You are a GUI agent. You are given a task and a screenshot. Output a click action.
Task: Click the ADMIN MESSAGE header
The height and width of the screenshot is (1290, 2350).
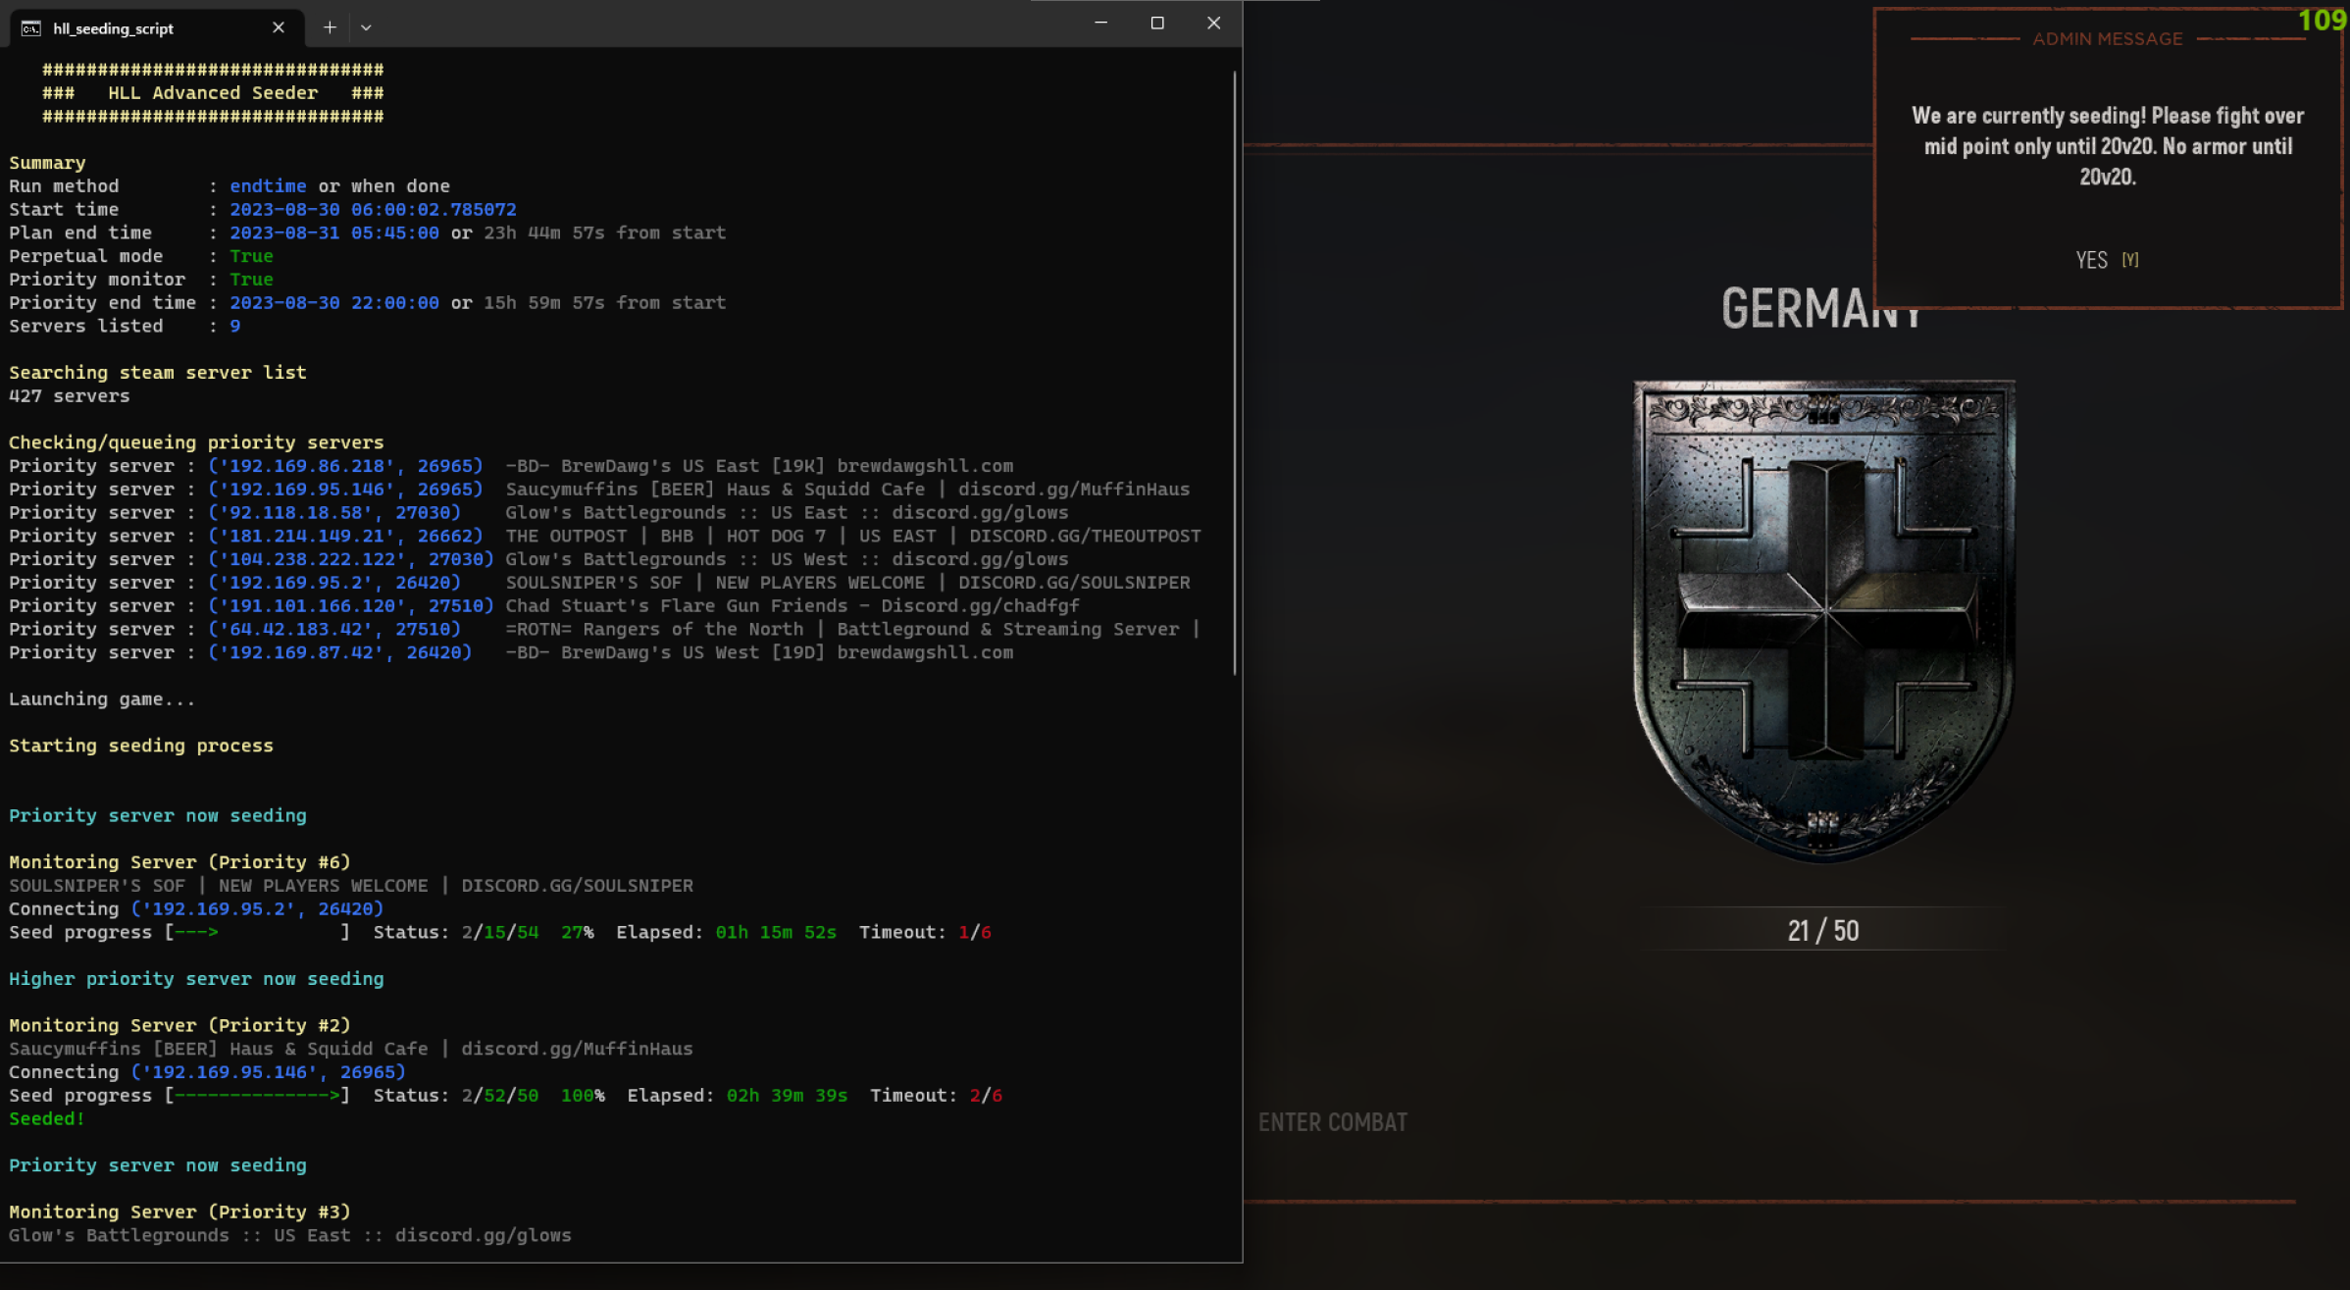click(x=2108, y=39)
